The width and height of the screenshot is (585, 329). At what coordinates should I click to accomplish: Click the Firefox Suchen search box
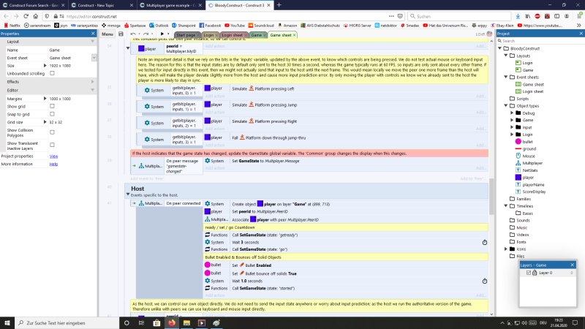tap(459, 16)
